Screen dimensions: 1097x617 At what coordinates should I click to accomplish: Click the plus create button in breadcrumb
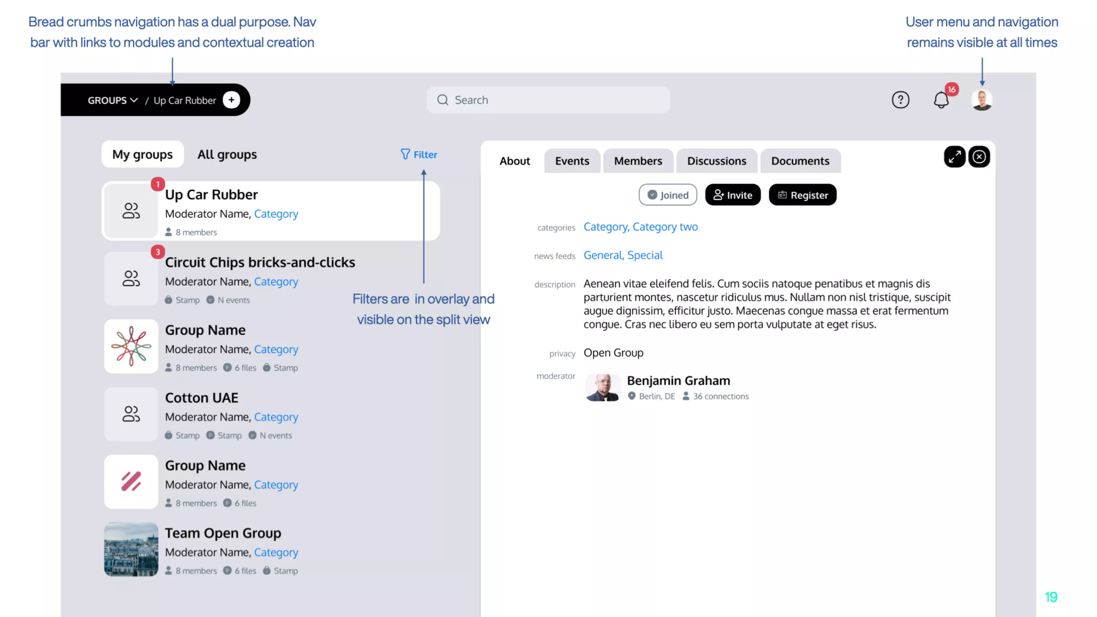coord(231,100)
